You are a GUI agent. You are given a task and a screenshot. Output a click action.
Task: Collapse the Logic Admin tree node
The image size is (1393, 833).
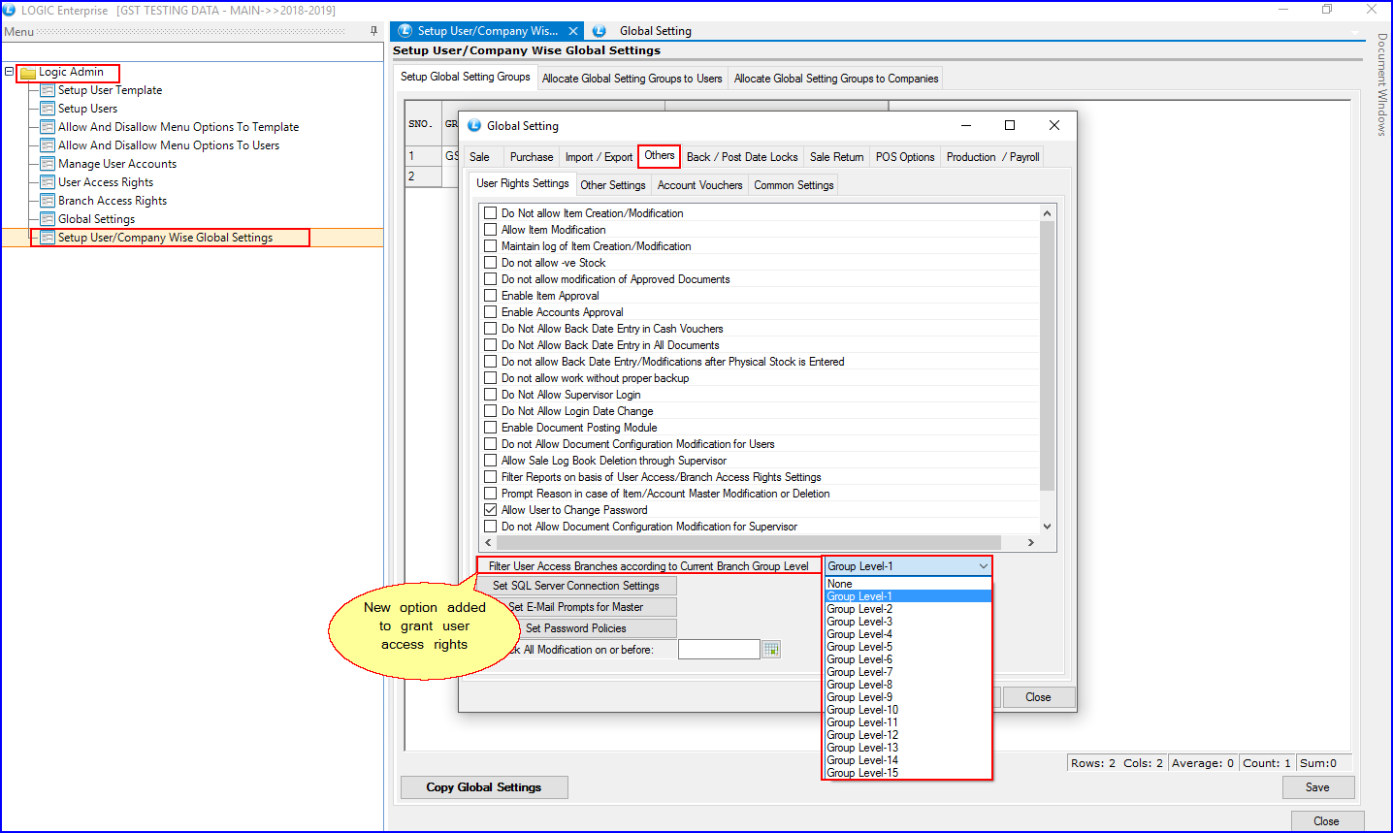pos(9,72)
